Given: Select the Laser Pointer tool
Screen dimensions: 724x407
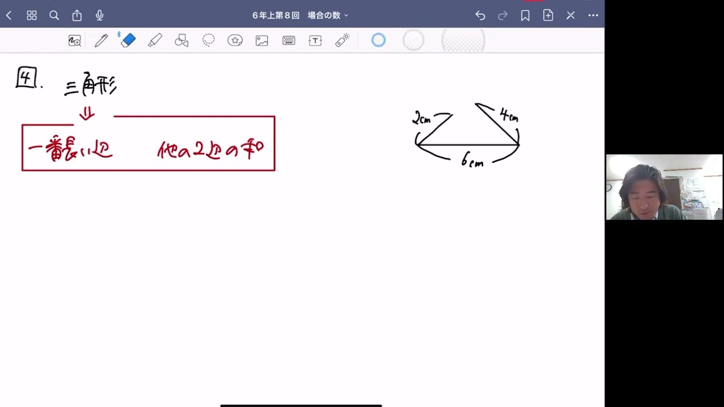Looking at the screenshot, I should [x=342, y=40].
